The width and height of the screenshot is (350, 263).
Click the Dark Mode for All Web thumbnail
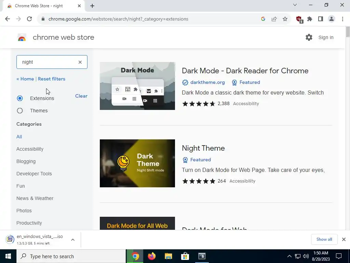[x=137, y=223]
